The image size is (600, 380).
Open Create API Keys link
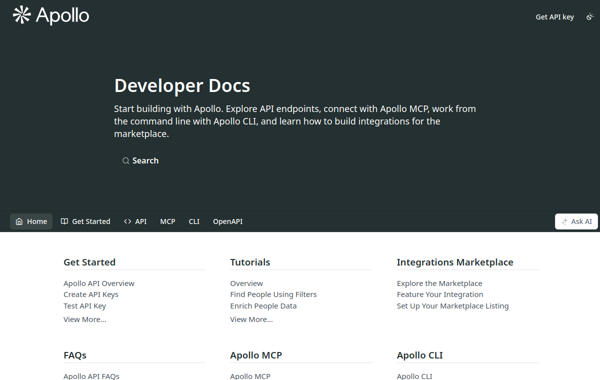tap(91, 294)
